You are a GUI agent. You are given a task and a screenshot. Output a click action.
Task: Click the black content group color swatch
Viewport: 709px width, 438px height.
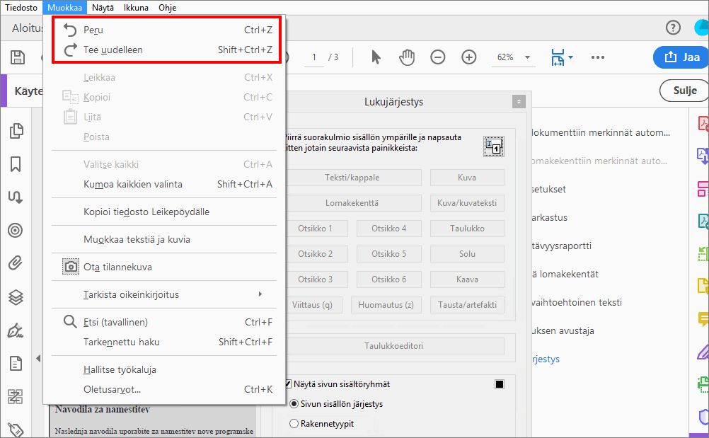tap(499, 384)
